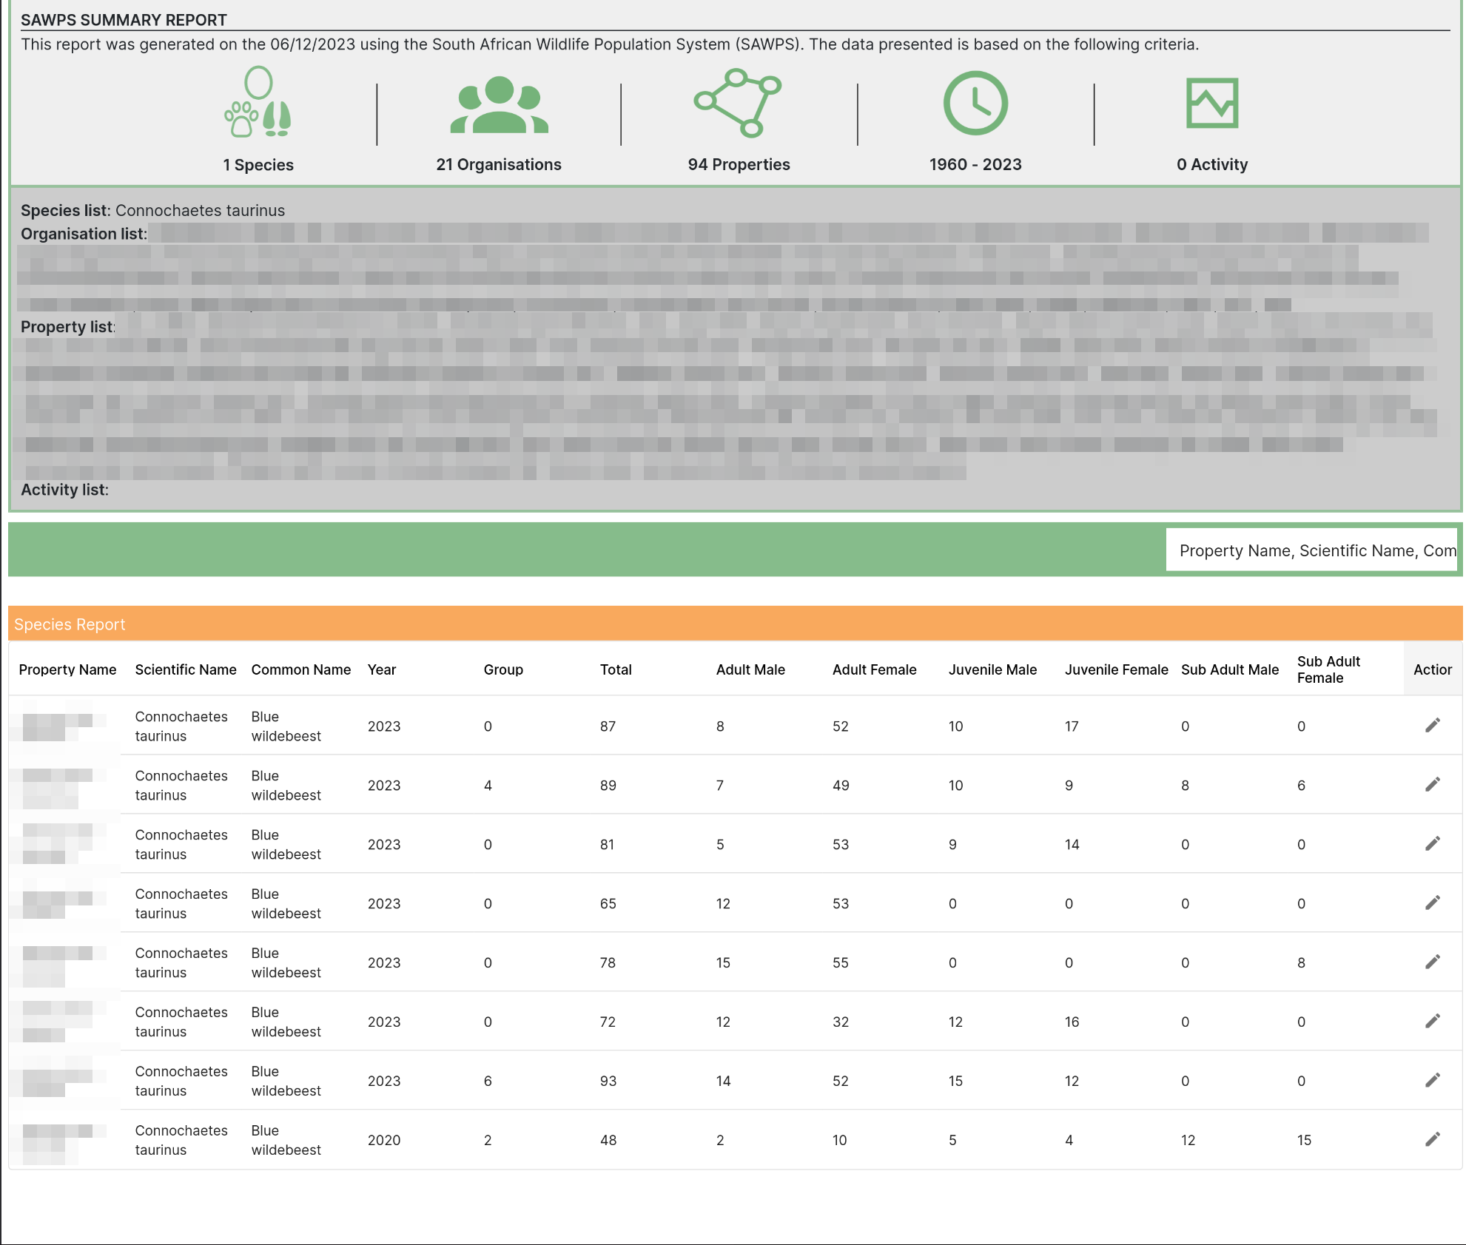Edit the row with total 65
This screenshot has height=1245, width=1466.
tap(1433, 903)
